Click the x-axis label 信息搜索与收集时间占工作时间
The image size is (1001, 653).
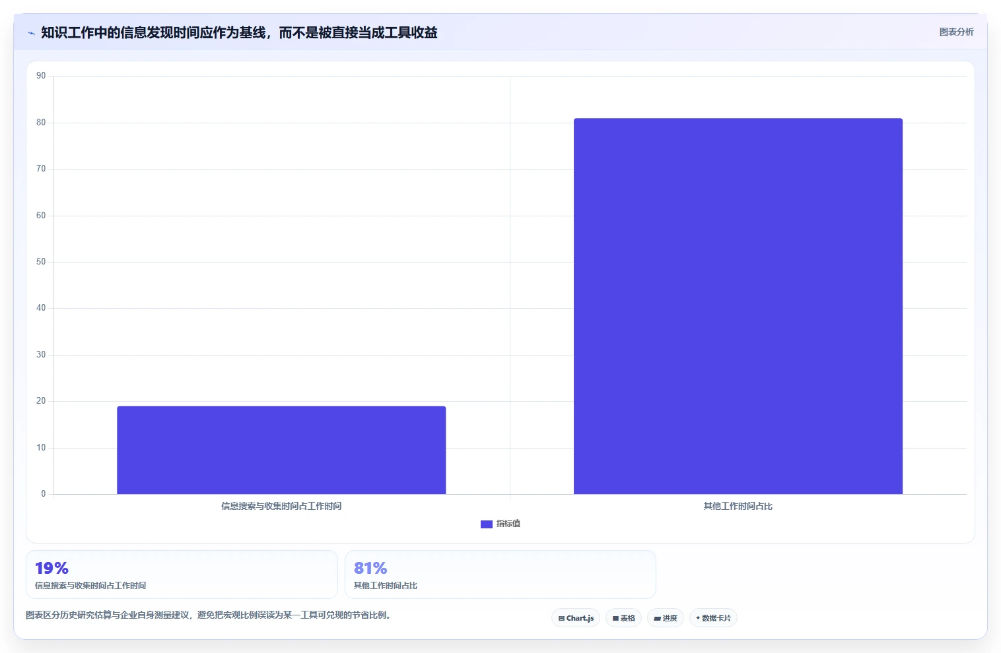[281, 506]
